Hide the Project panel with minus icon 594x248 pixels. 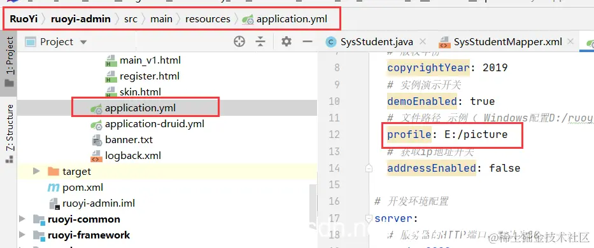tap(308, 41)
